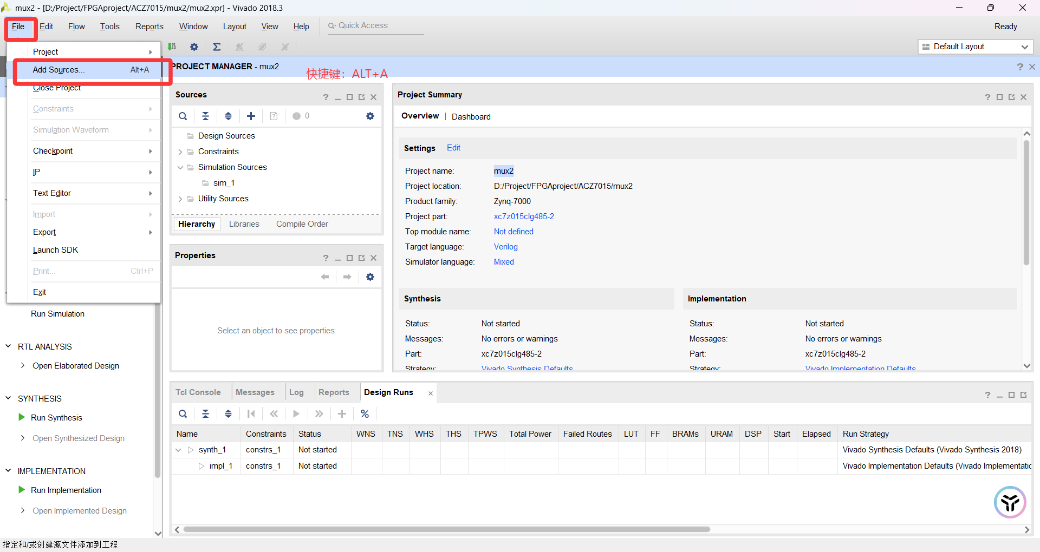The image size is (1040, 552).
Task: Collapse Simulation Sources folder
Action: click(x=180, y=168)
